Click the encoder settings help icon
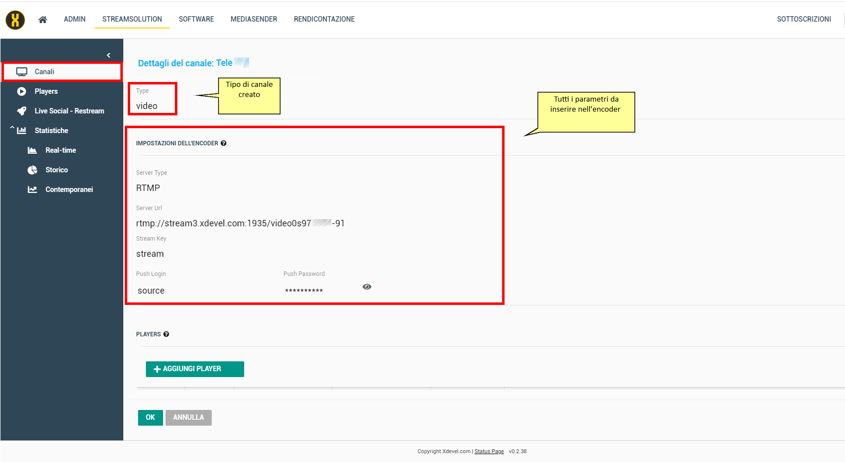845x462 pixels. 224,143
